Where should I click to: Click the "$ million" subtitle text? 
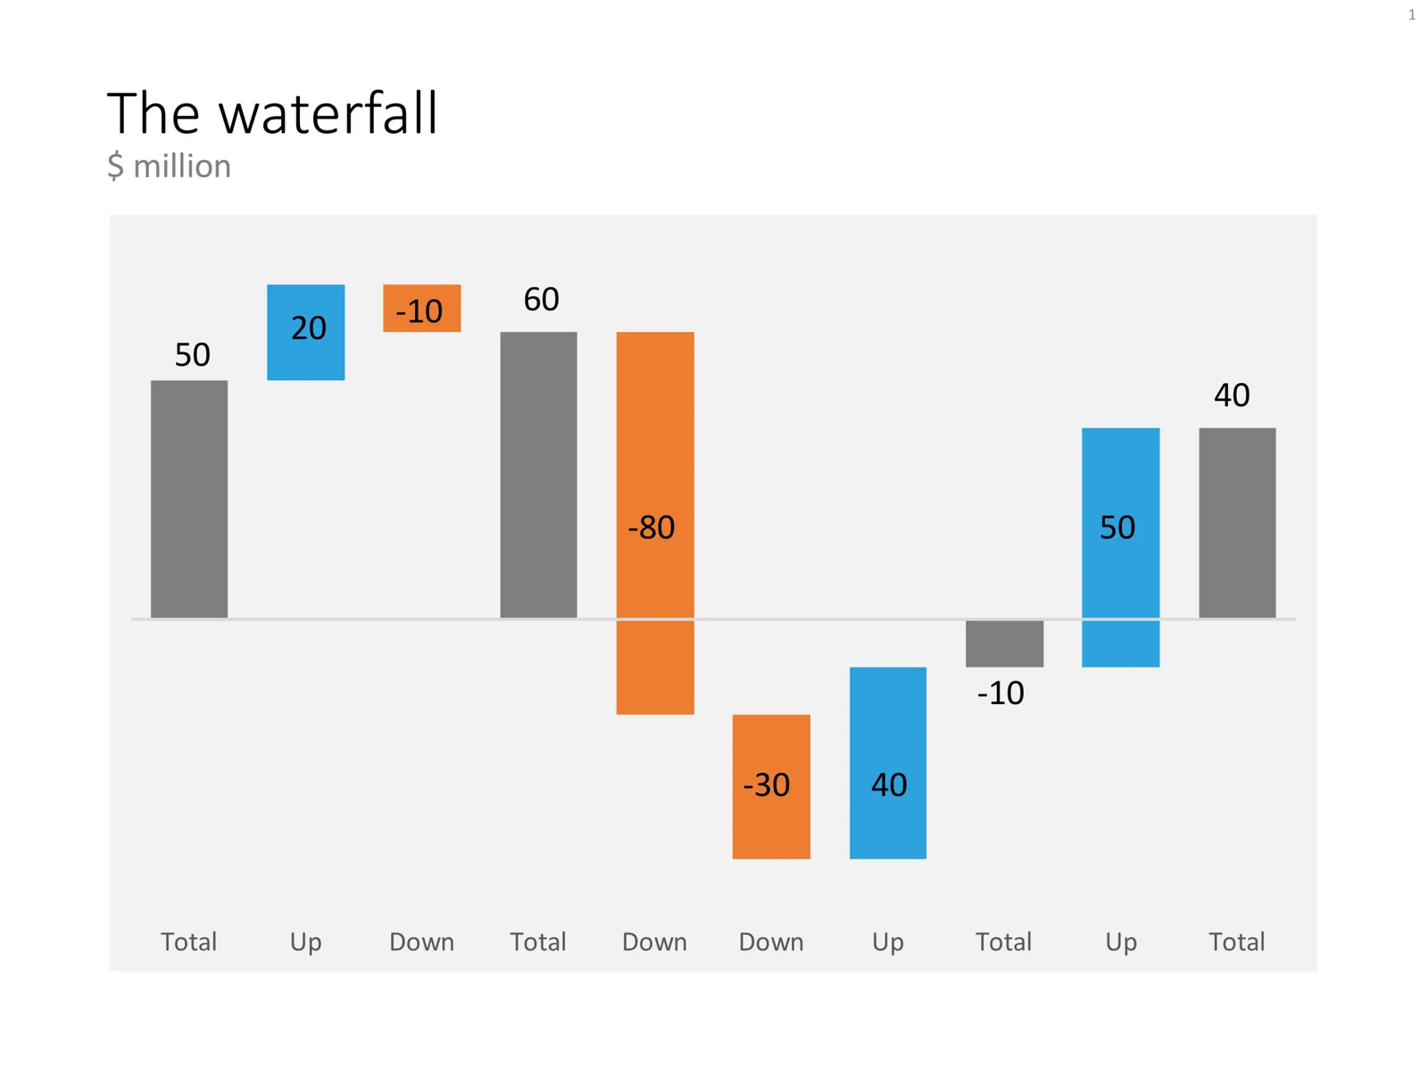[x=169, y=166]
